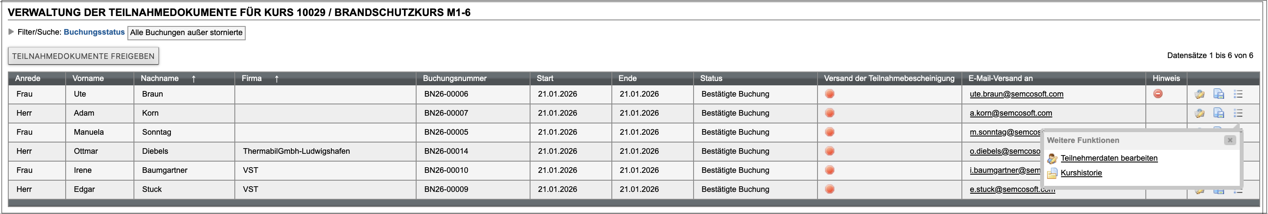
Task: Click booking edit icon in Adam Korn row
Action: tap(1199, 113)
